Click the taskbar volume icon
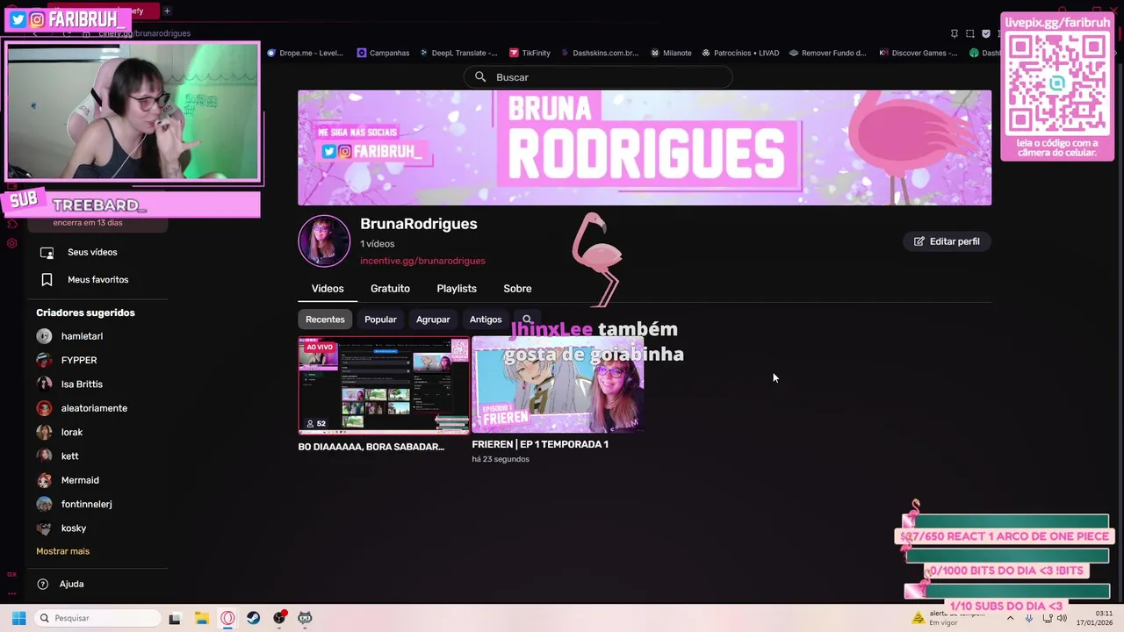Image resolution: width=1124 pixels, height=632 pixels. [x=1062, y=618]
